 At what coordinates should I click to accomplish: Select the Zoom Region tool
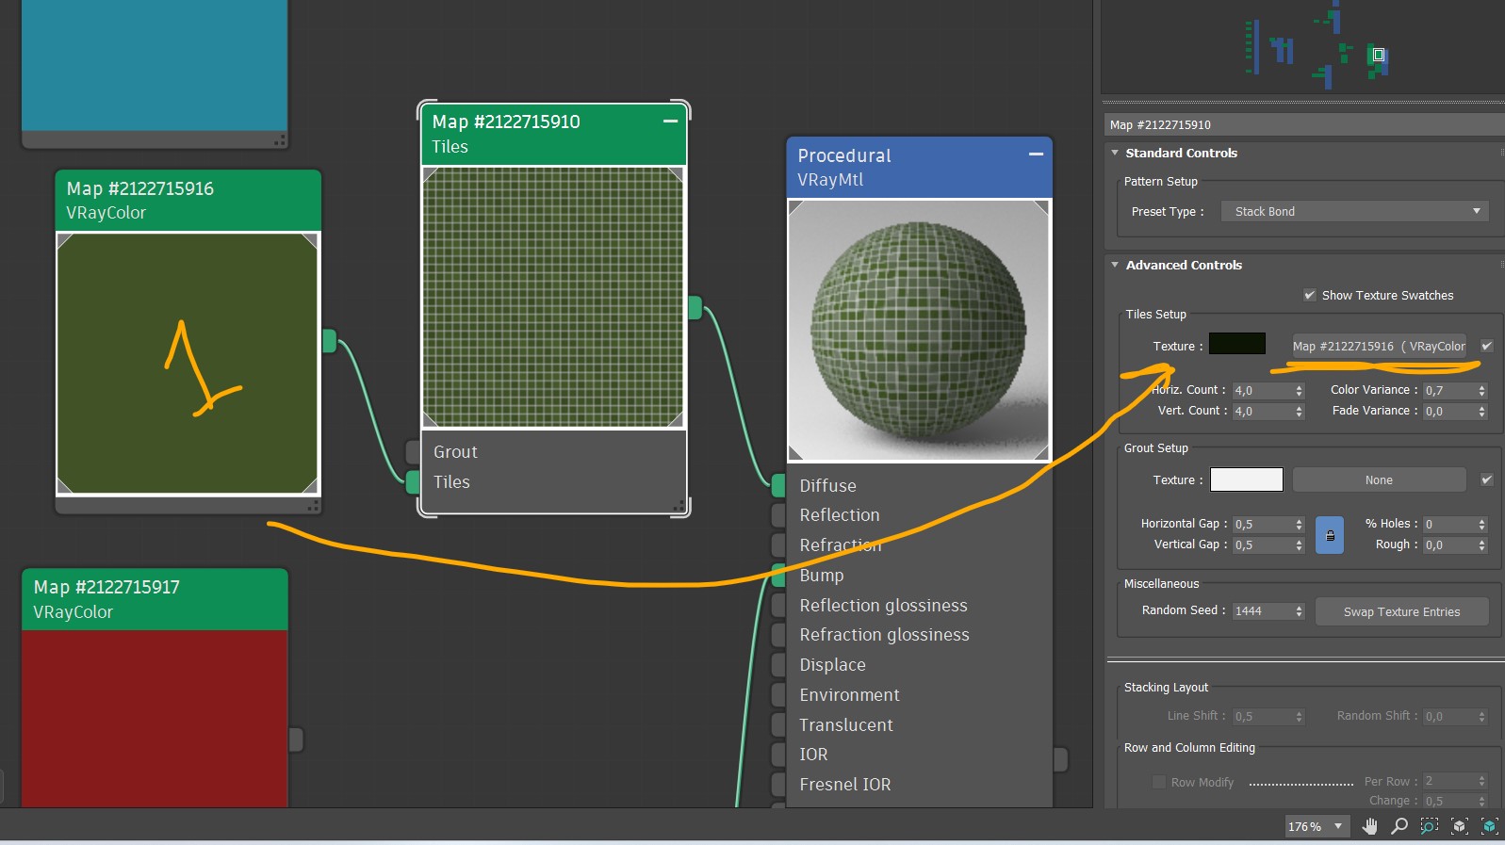[1430, 826]
